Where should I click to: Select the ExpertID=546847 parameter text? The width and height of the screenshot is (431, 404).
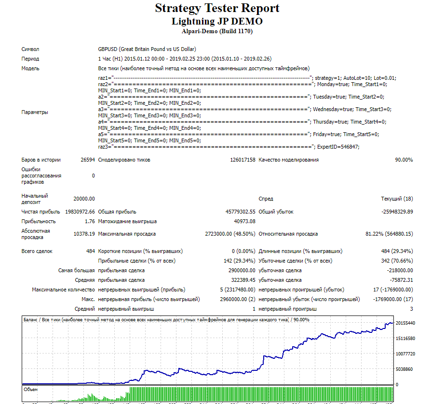point(337,147)
